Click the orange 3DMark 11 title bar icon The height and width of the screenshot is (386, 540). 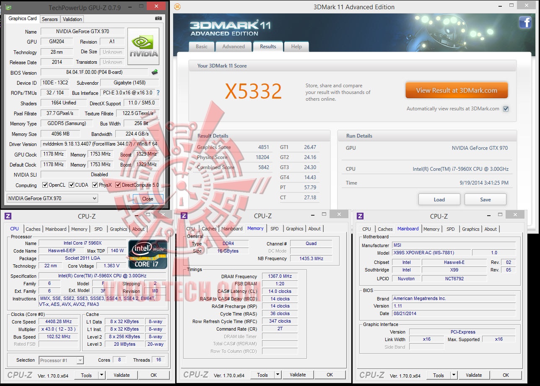coord(177,7)
